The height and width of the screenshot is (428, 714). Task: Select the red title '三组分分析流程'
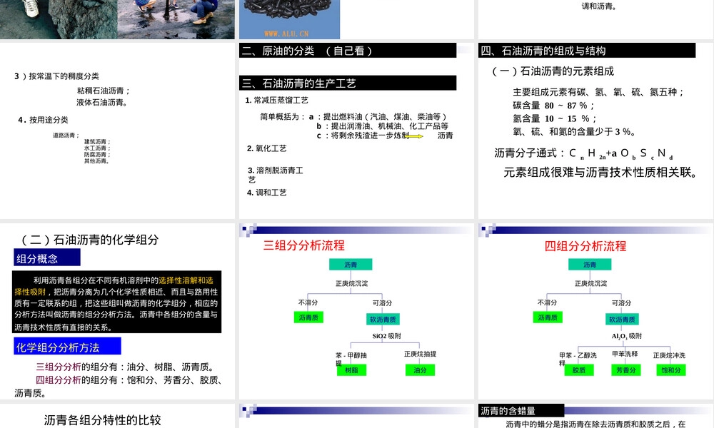pyautogui.click(x=303, y=245)
